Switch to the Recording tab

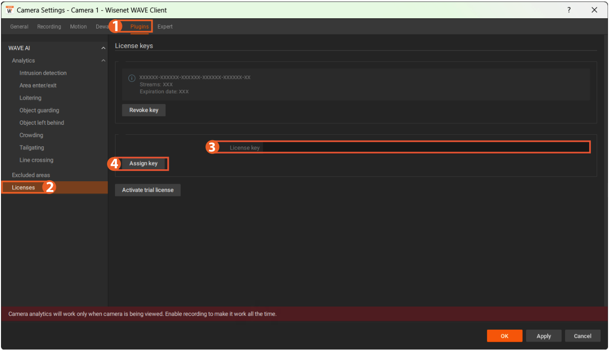[49, 27]
